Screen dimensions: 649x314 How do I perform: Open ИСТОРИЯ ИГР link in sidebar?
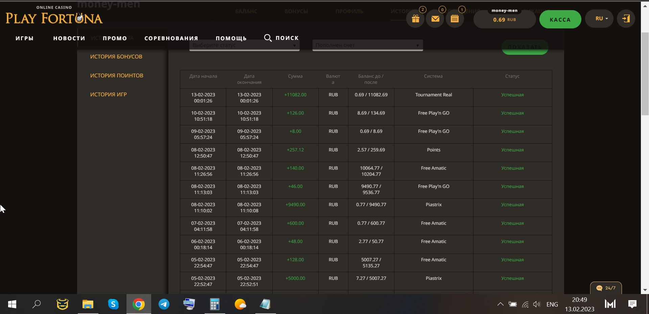click(x=108, y=95)
